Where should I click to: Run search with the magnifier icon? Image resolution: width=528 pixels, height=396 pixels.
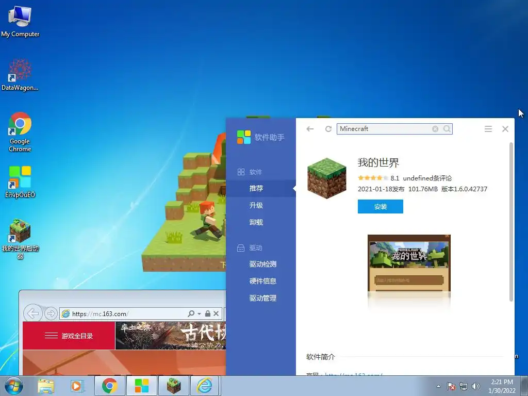click(447, 129)
